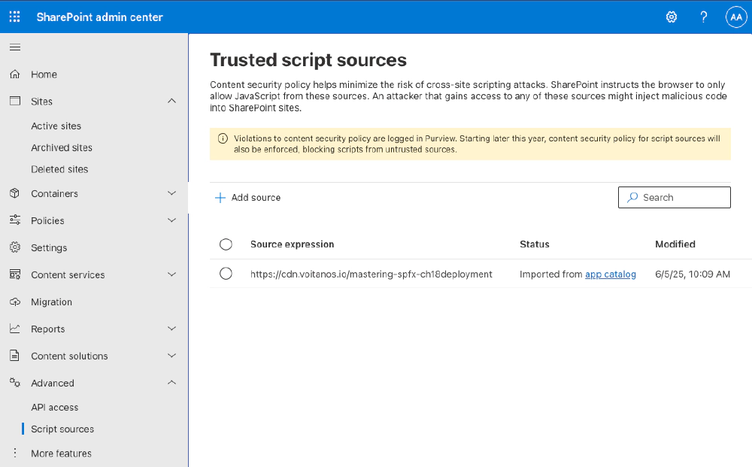Click the help question mark icon
The image size is (752, 467).
click(x=704, y=17)
